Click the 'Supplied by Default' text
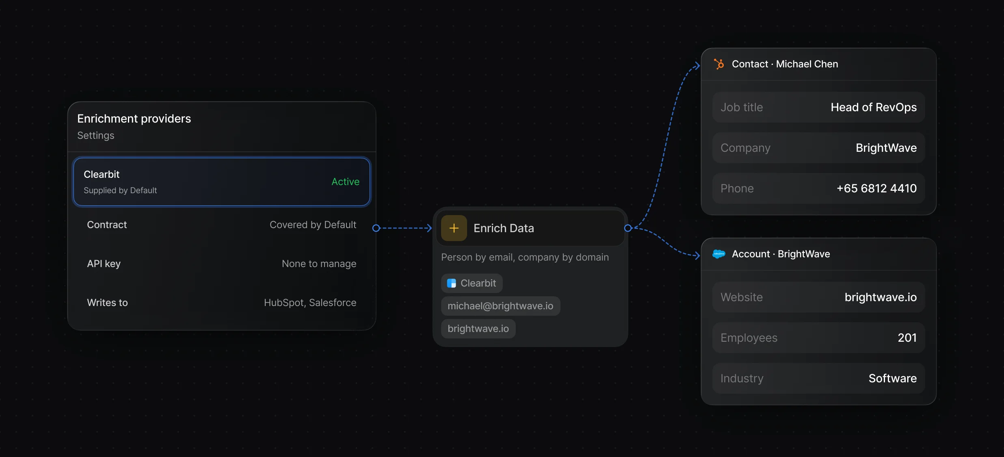 coord(120,190)
